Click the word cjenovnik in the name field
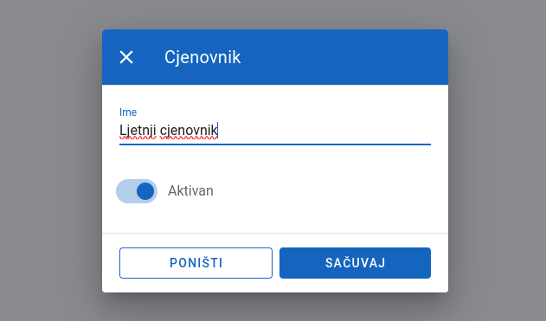 (x=189, y=131)
